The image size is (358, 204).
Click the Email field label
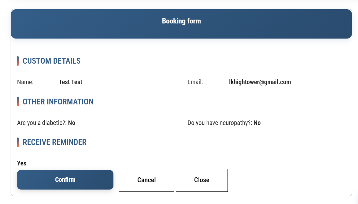click(195, 82)
